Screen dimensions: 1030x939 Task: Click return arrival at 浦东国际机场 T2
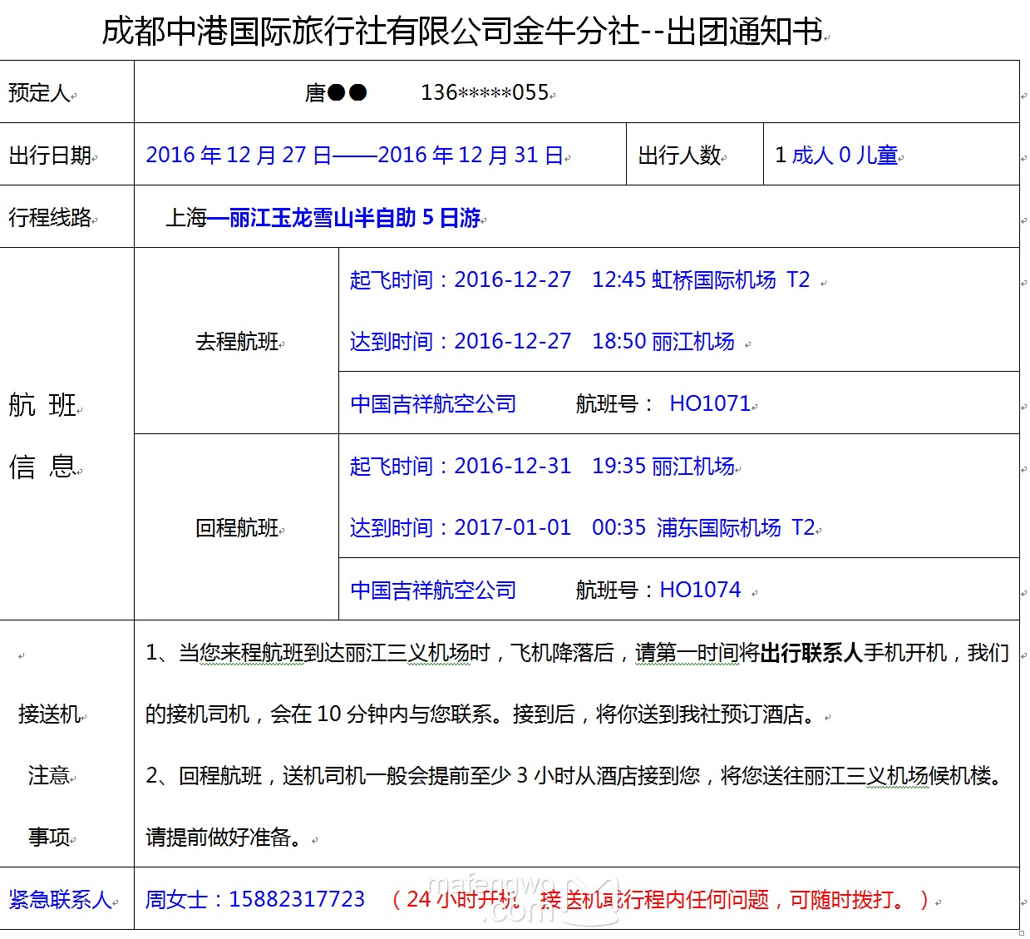point(582,528)
